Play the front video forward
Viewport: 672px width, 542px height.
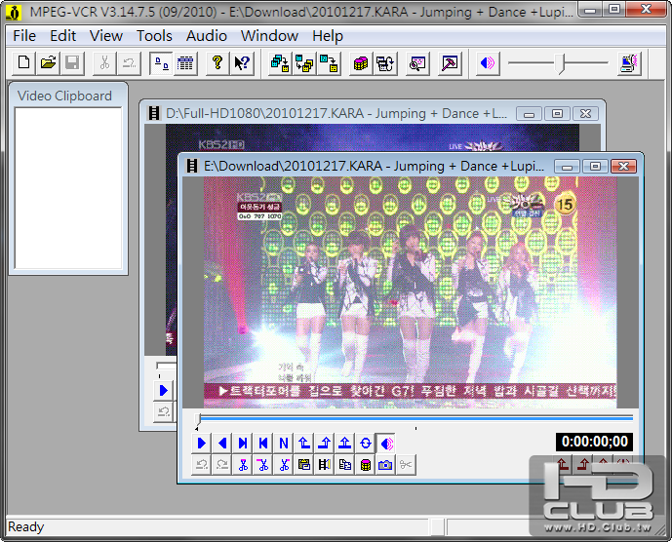pyautogui.click(x=202, y=443)
